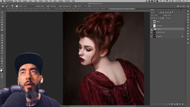The image size is (190, 107).
Task: Toggle pixel layer filter in Layers panel
Action: [161, 12]
